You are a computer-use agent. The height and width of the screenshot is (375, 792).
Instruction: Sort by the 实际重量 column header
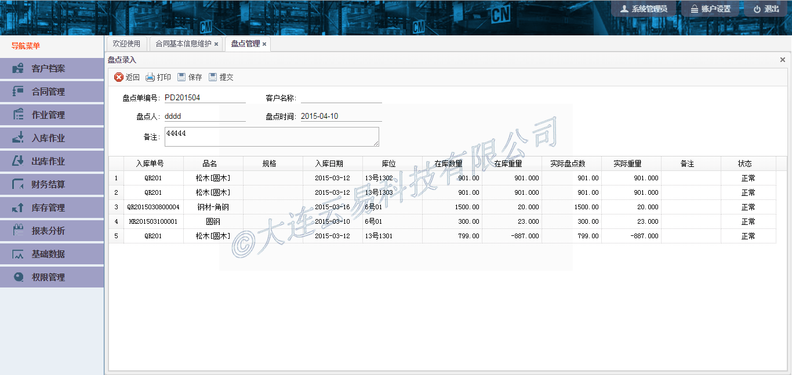pos(631,163)
